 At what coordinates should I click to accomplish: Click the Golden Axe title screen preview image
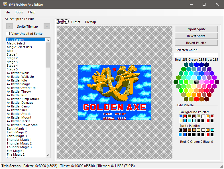(x=115, y=92)
